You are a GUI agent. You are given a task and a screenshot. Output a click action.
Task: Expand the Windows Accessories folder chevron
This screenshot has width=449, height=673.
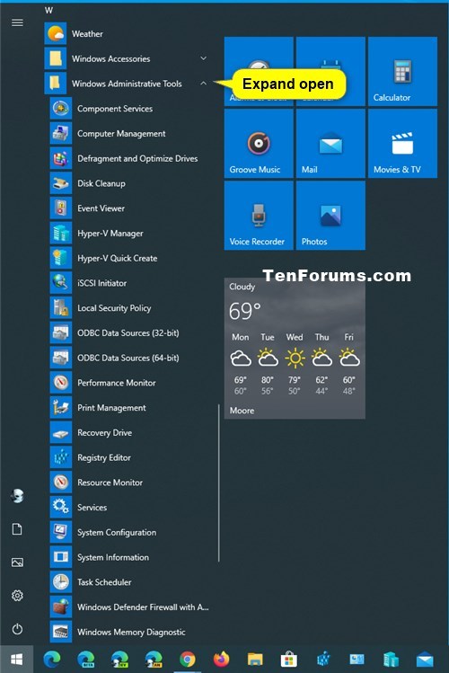click(203, 58)
